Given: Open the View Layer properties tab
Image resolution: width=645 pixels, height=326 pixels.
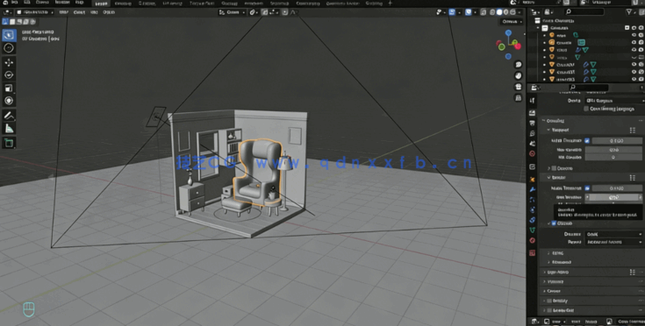Looking at the screenshot, I should pos(533,133).
